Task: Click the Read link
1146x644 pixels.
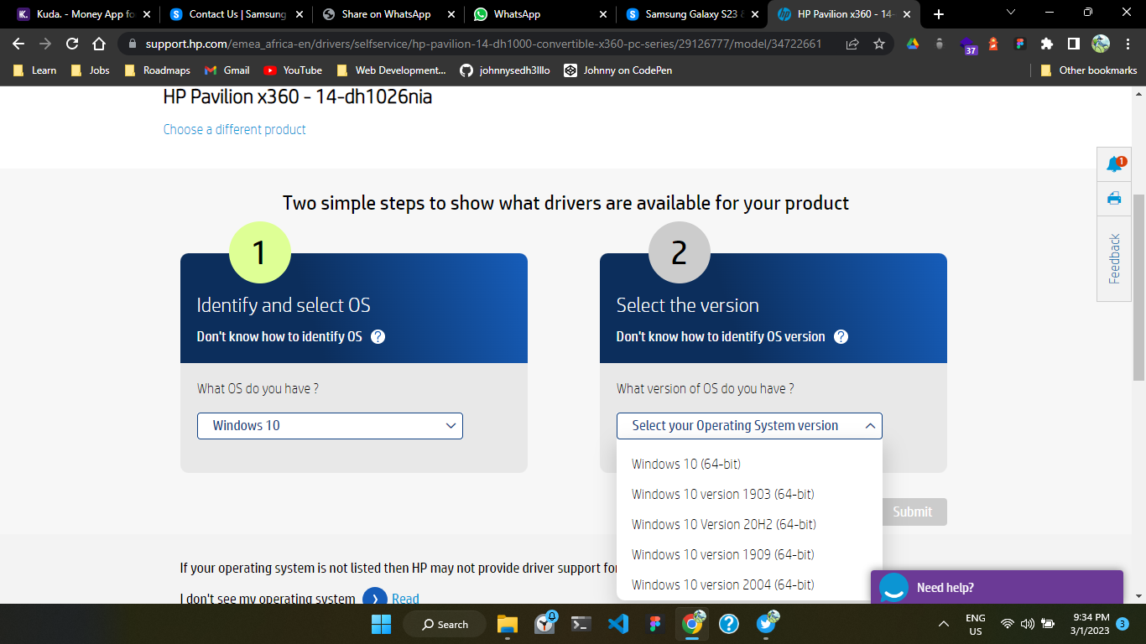Action: pos(405,599)
